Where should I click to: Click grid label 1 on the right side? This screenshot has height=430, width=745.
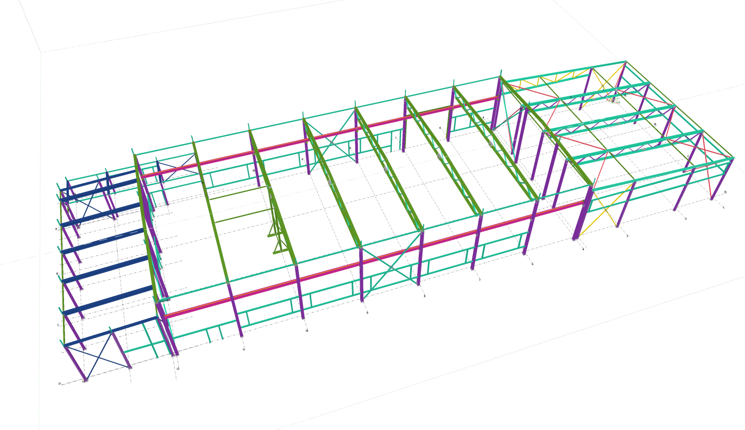pyautogui.click(x=723, y=207)
